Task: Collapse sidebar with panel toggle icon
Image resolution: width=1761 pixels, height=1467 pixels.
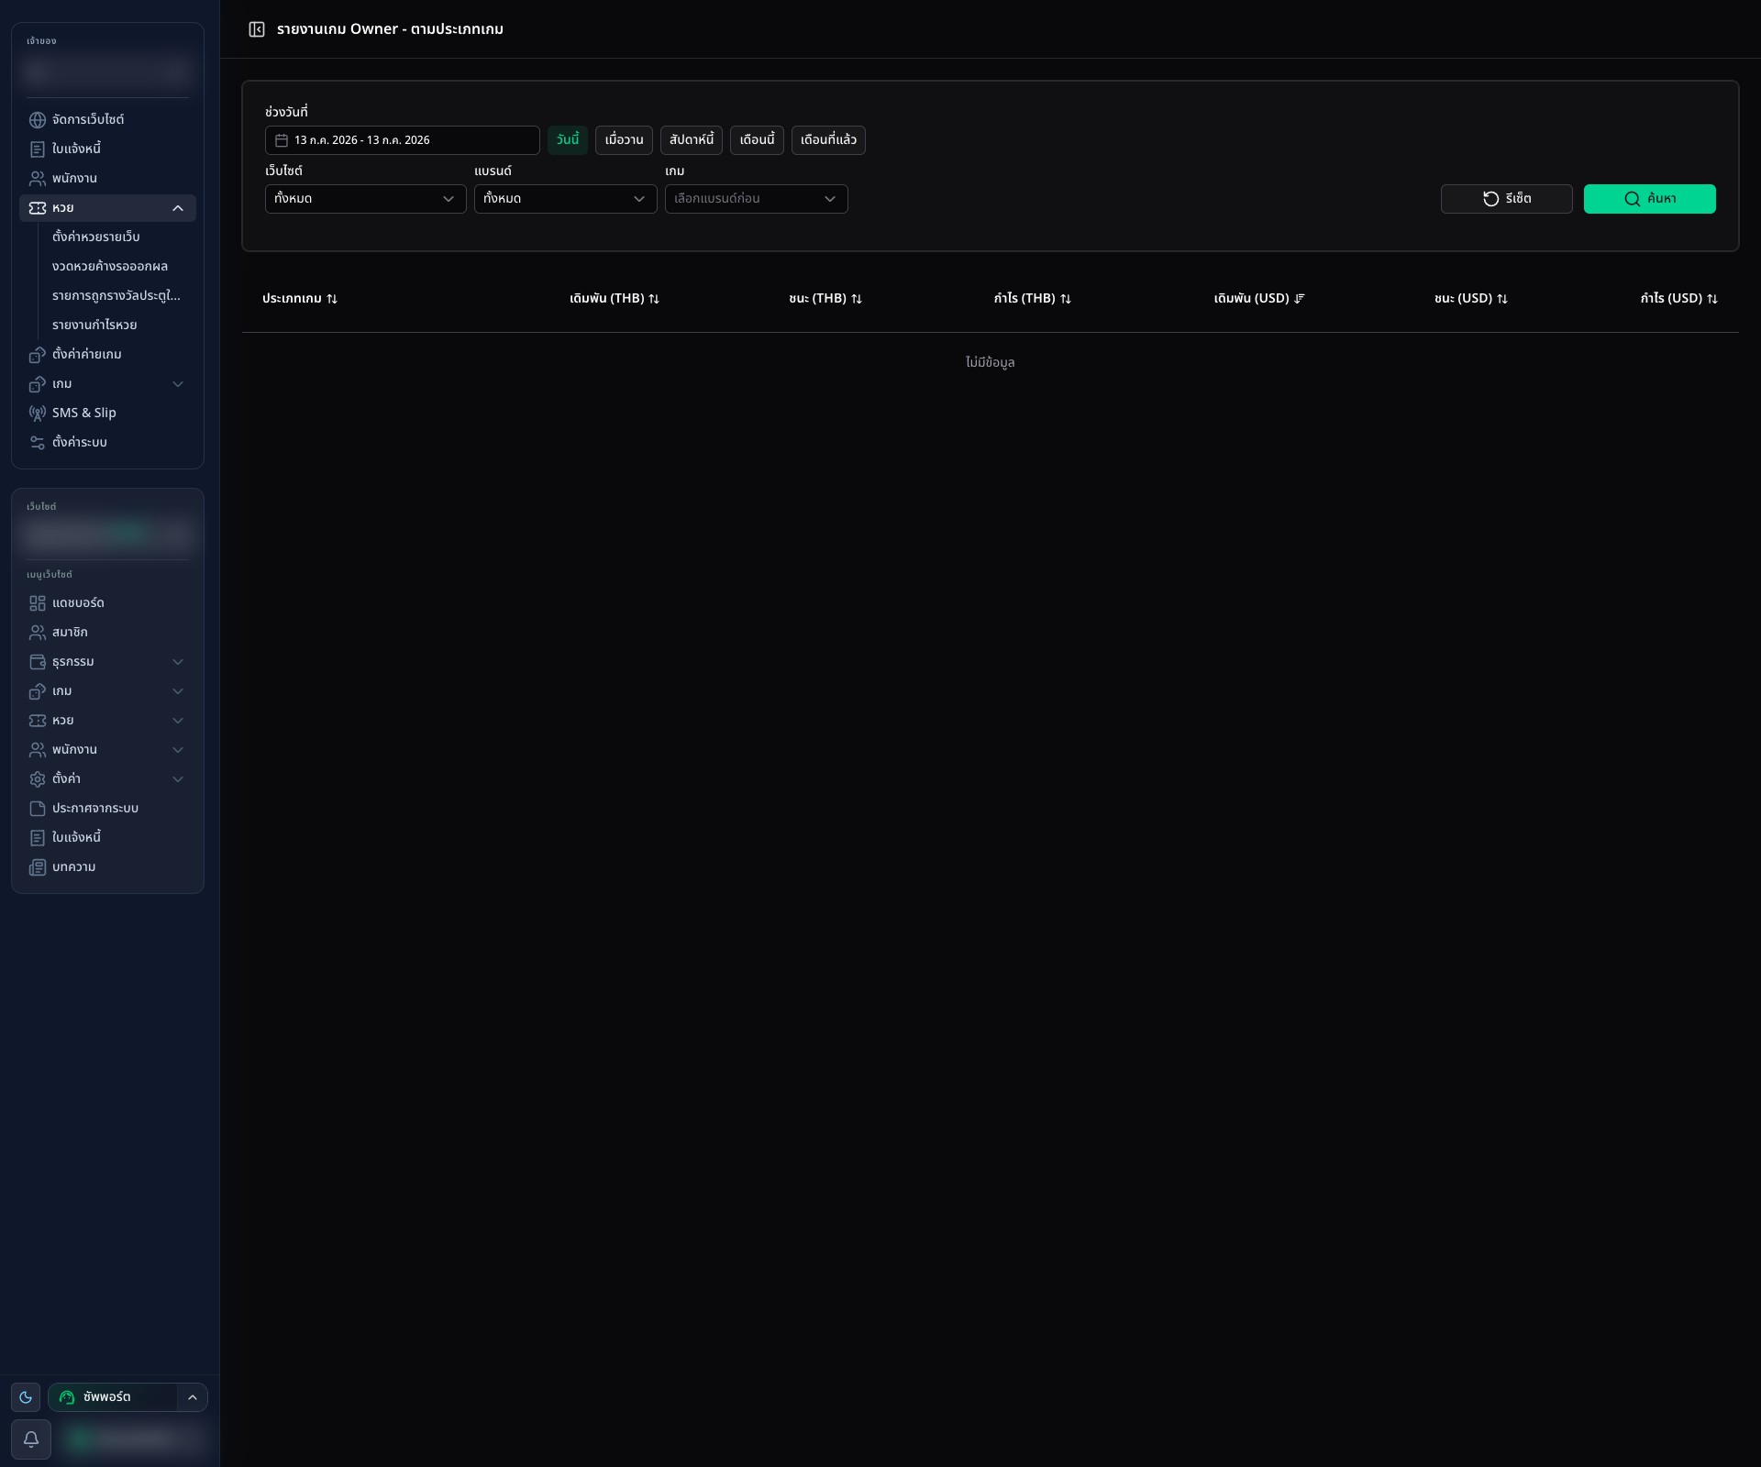Action: (257, 29)
